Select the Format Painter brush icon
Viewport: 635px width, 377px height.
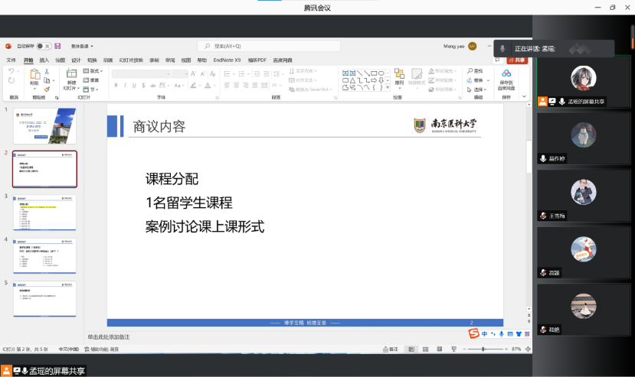tap(47, 89)
